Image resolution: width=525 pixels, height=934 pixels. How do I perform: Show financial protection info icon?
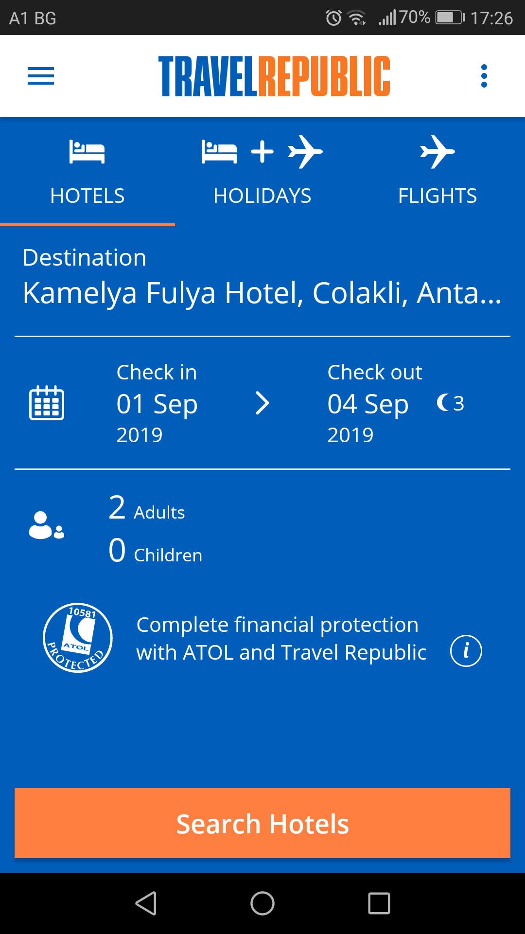(x=466, y=651)
